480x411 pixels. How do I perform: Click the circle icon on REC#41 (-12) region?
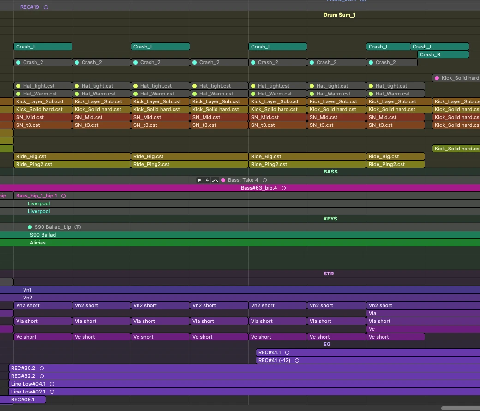click(x=297, y=361)
